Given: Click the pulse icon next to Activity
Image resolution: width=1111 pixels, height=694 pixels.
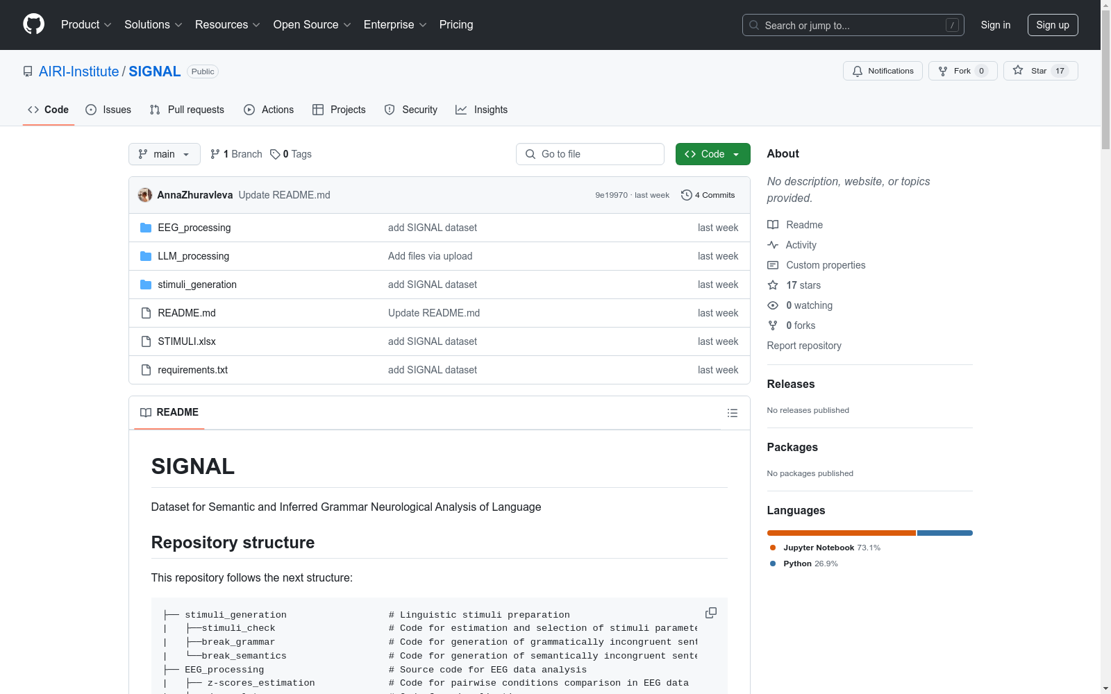Looking at the screenshot, I should (x=773, y=245).
